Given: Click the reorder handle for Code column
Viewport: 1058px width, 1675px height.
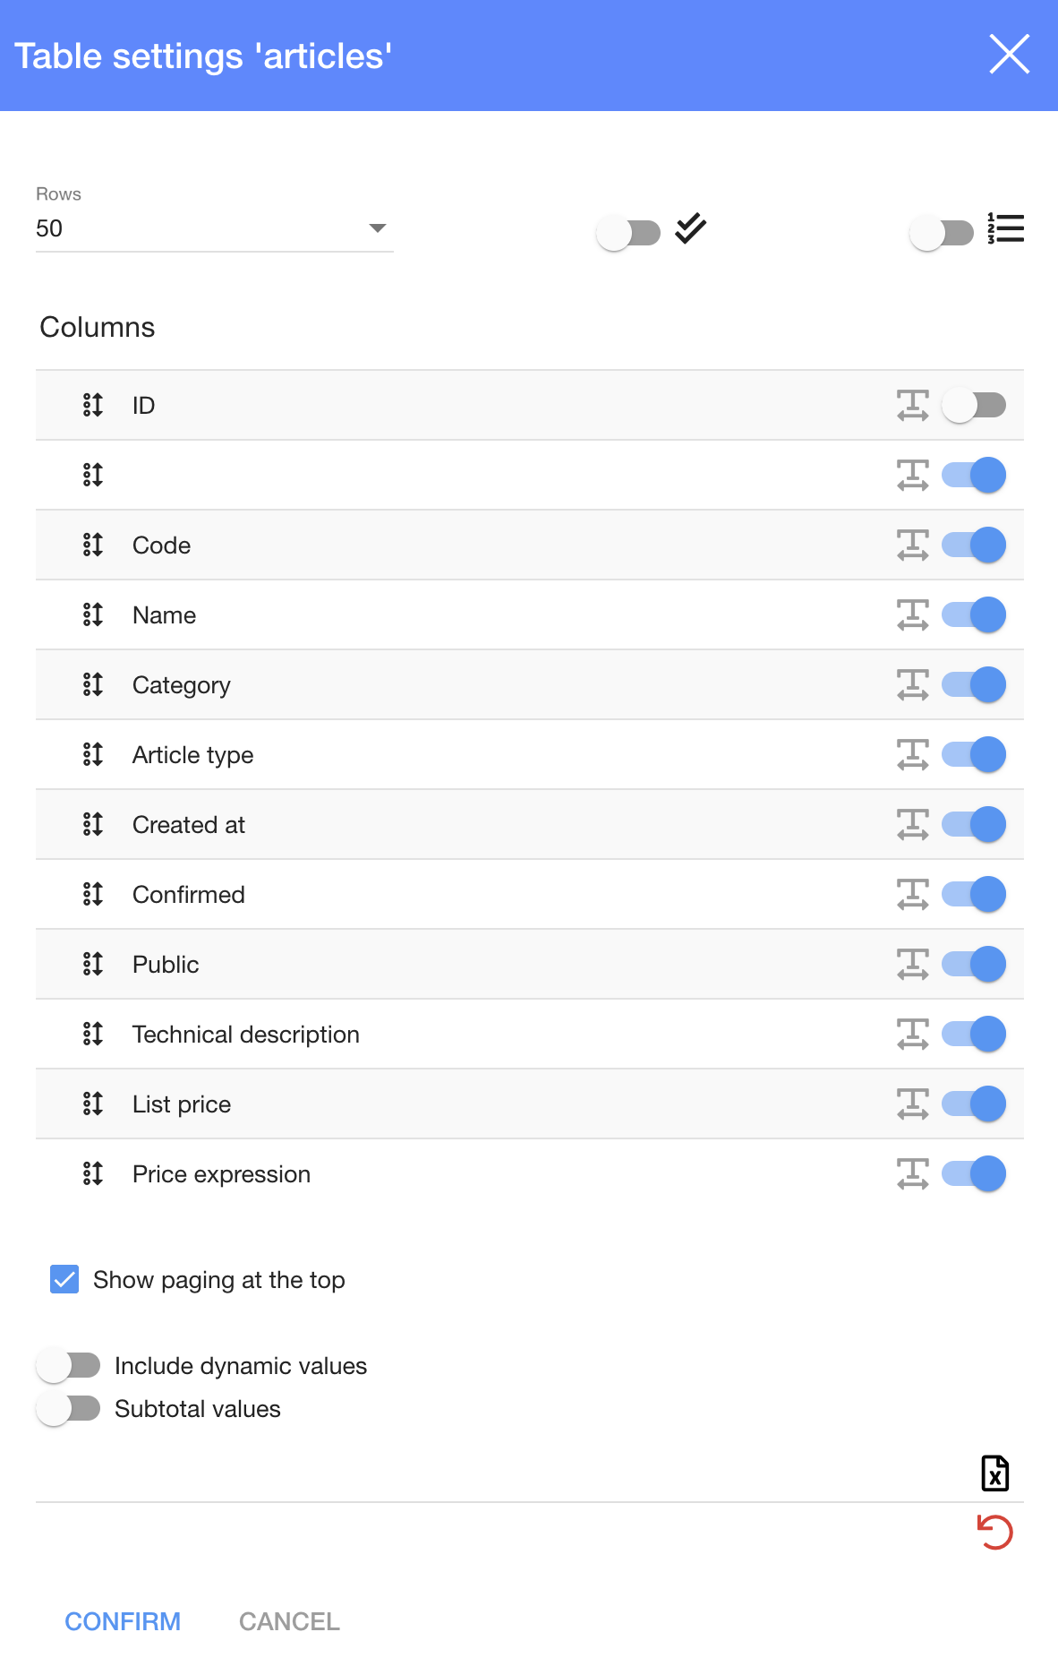Looking at the screenshot, I should (x=93, y=545).
